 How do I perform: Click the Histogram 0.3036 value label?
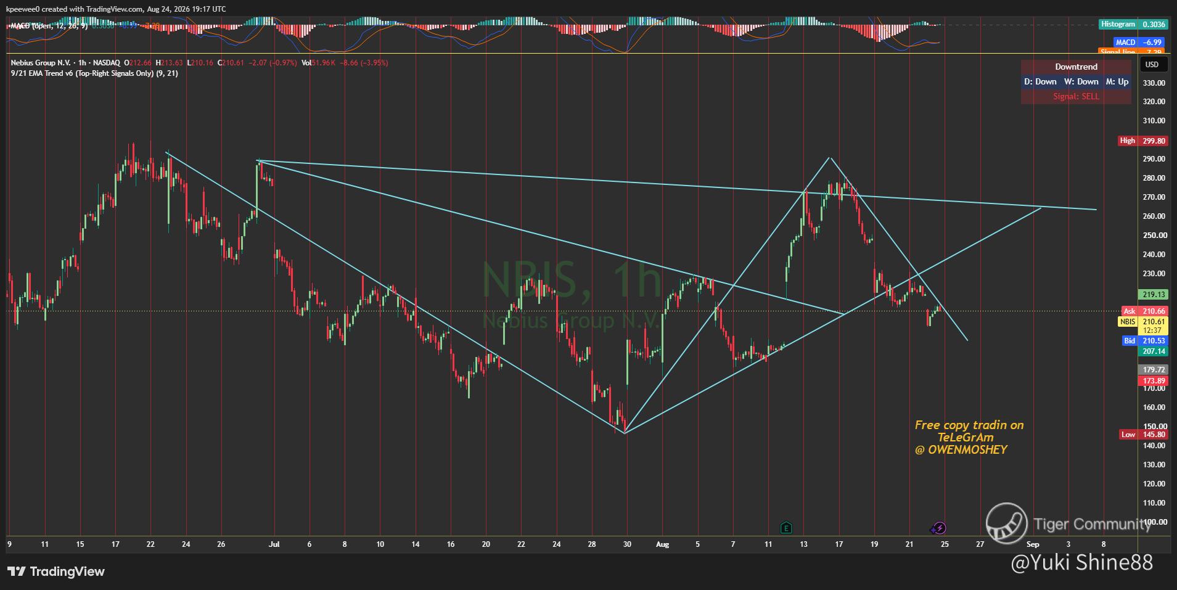[1133, 24]
